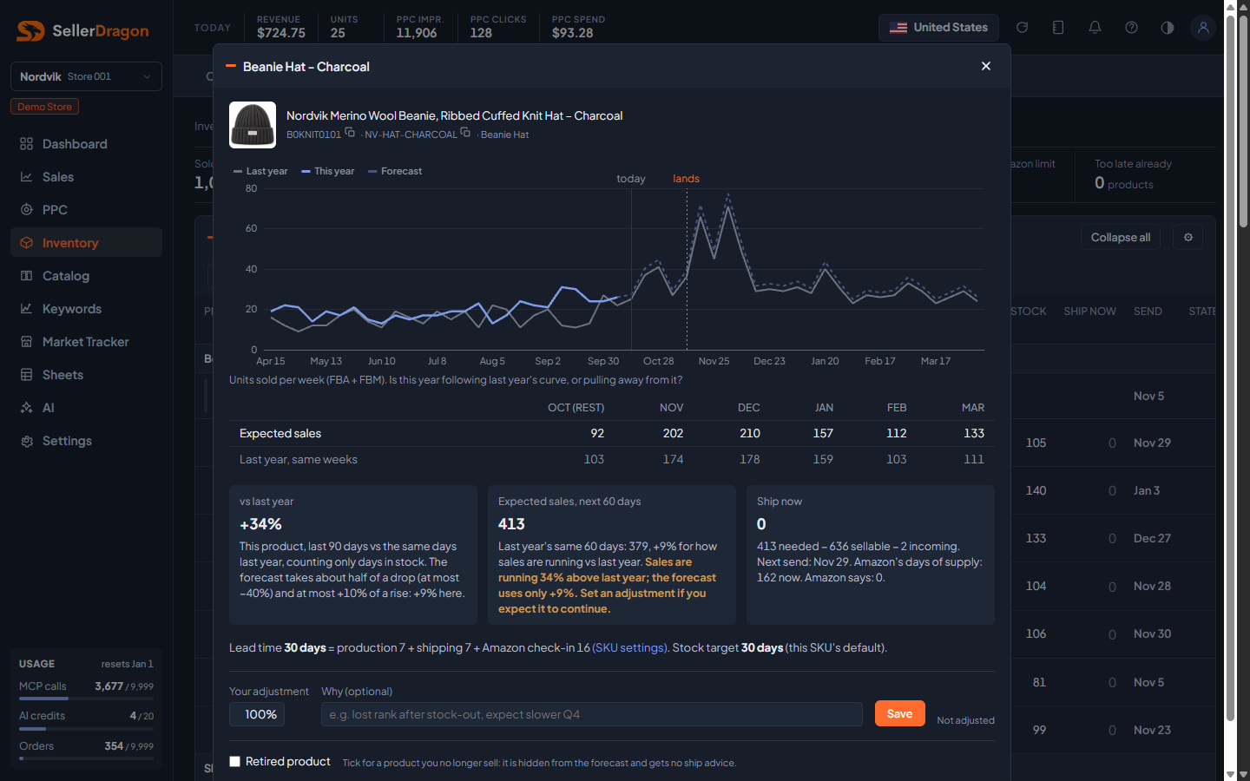Screen dimensions: 1250x781
Task: Open Market Tracker
Action: (x=86, y=342)
